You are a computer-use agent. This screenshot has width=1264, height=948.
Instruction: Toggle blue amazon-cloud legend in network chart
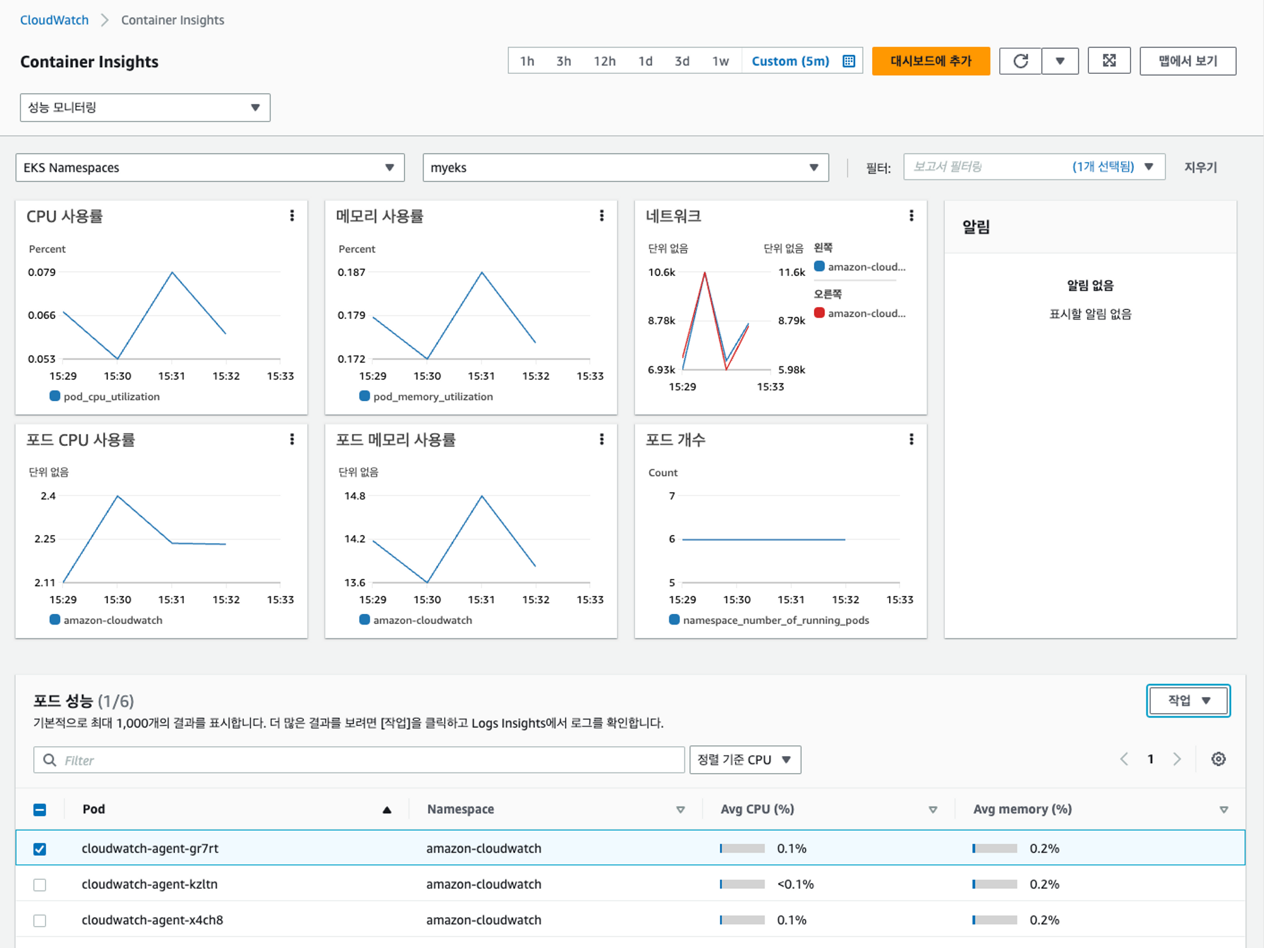(860, 267)
